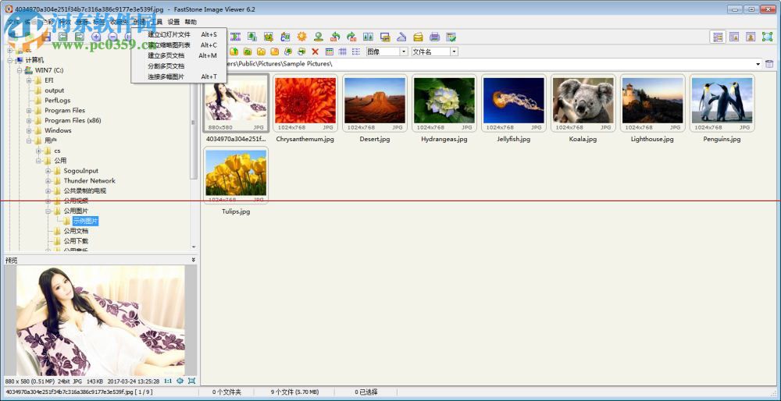The image size is (781, 401).
Task: Expand the SogouInput folder node
Action: 48,171
